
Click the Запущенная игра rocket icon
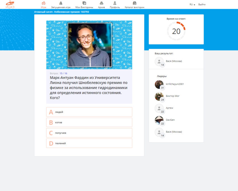(61, 3)
